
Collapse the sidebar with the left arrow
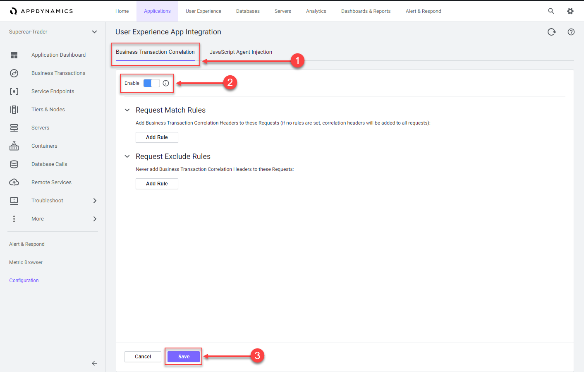[x=94, y=363]
